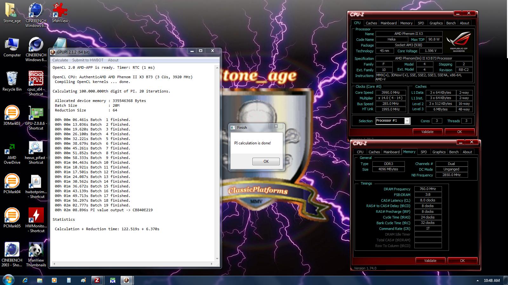Switch to Graphics tab in upper CPU-Z
The width and height of the screenshot is (508, 285).
pos(436,23)
